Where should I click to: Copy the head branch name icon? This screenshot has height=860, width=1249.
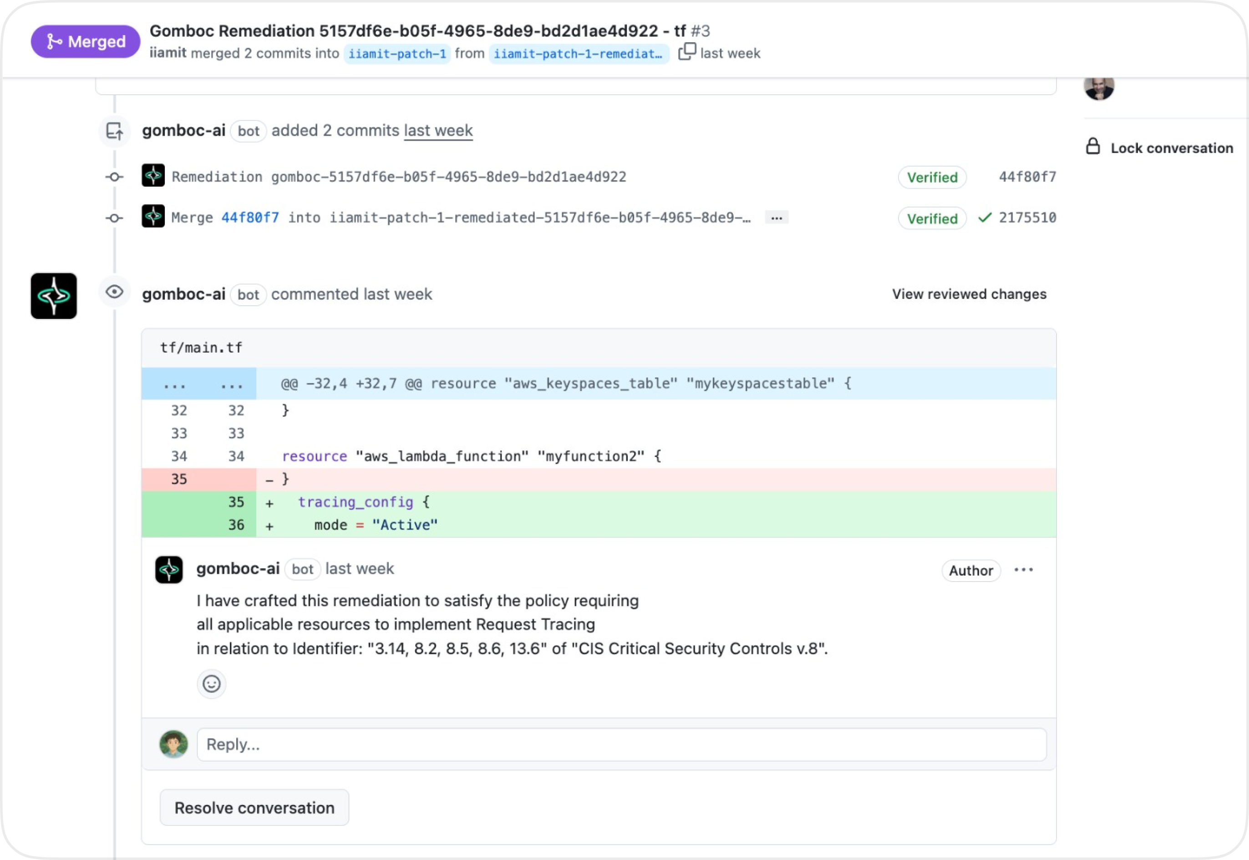coord(687,52)
